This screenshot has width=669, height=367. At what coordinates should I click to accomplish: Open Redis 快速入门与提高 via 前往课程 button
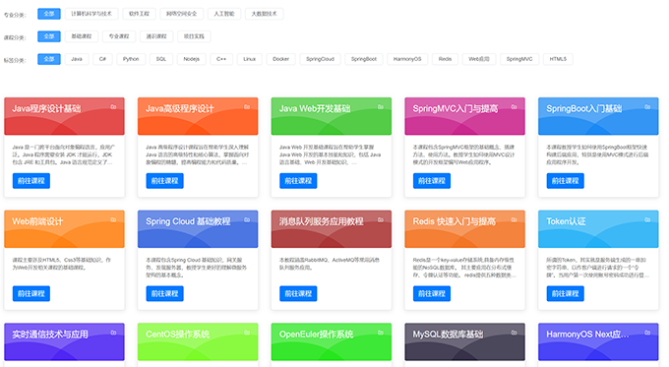pyautogui.click(x=432, y=293)
